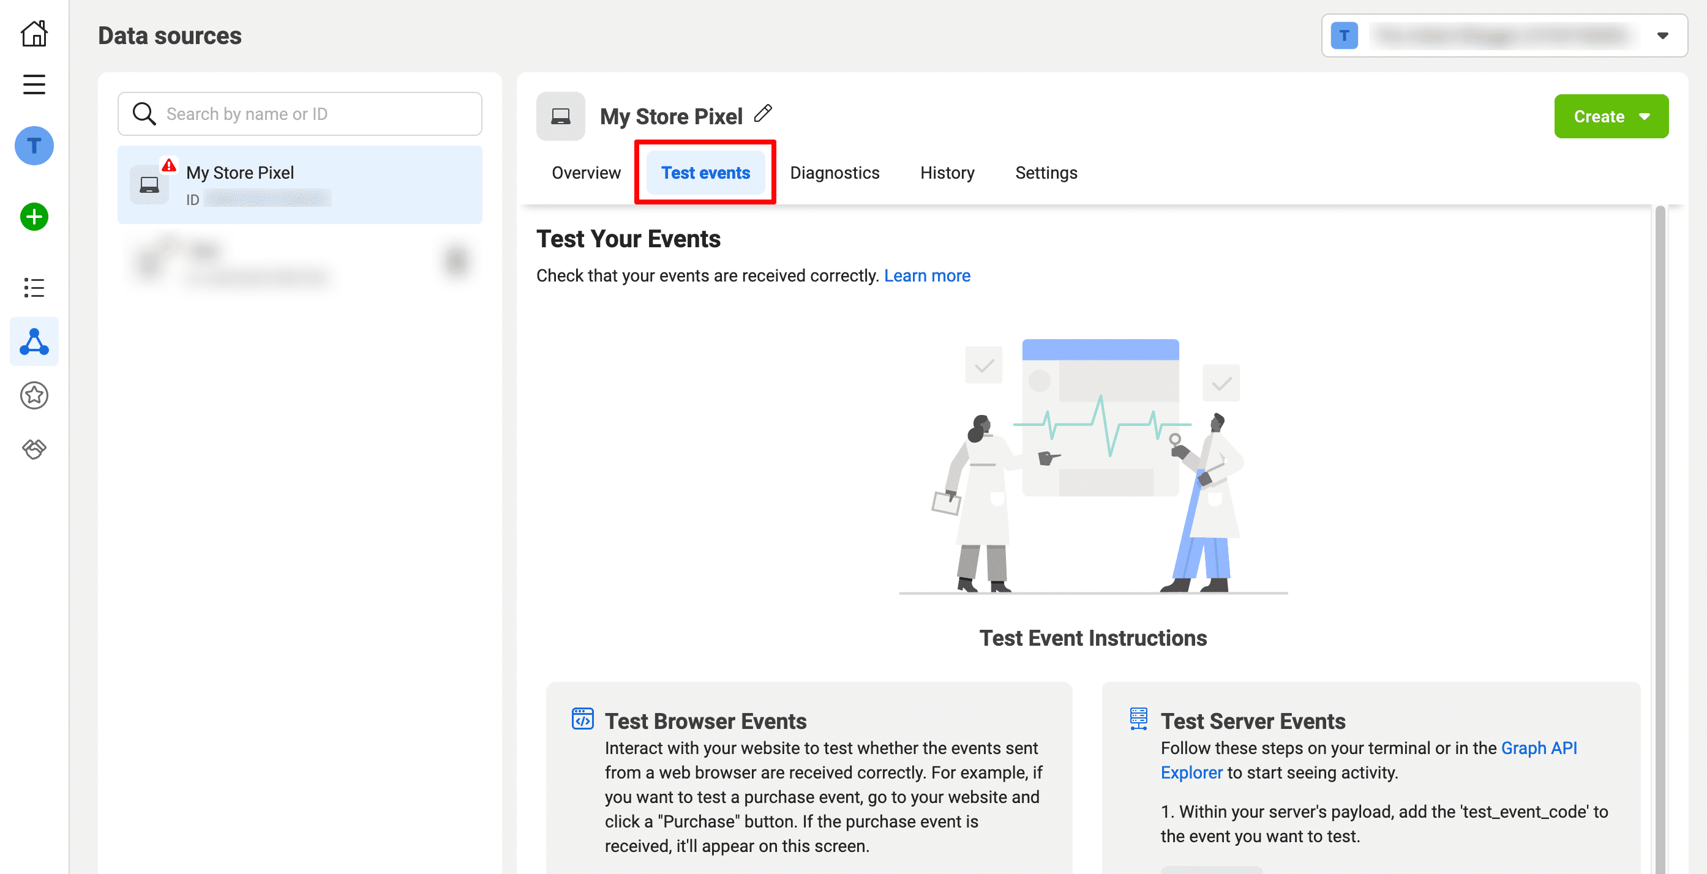Click the green plus Create icon
Viewport: 1707px width, 874px height.
click(34, 217)
